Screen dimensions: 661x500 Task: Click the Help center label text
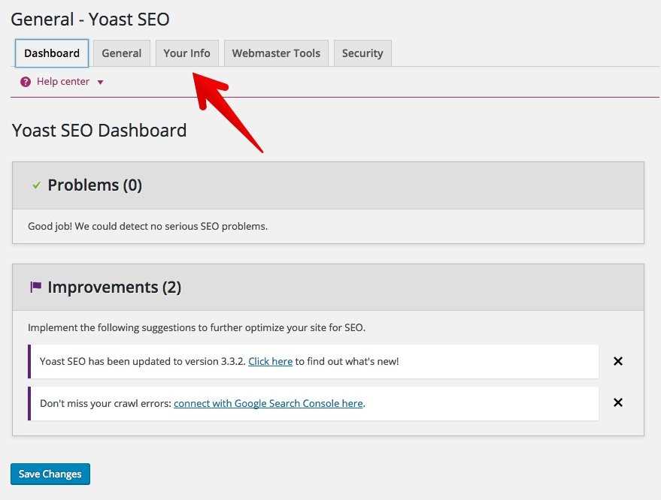click(63, 81)
